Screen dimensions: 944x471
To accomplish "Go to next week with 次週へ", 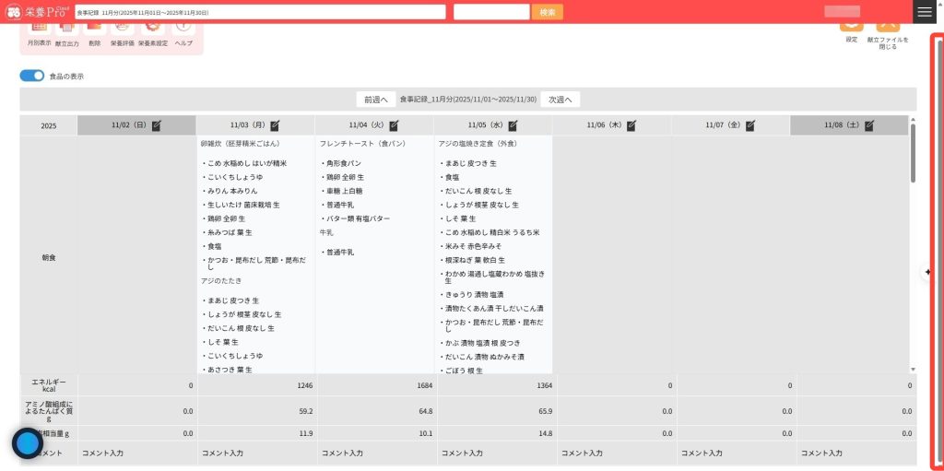I will [x=560, y=100].
